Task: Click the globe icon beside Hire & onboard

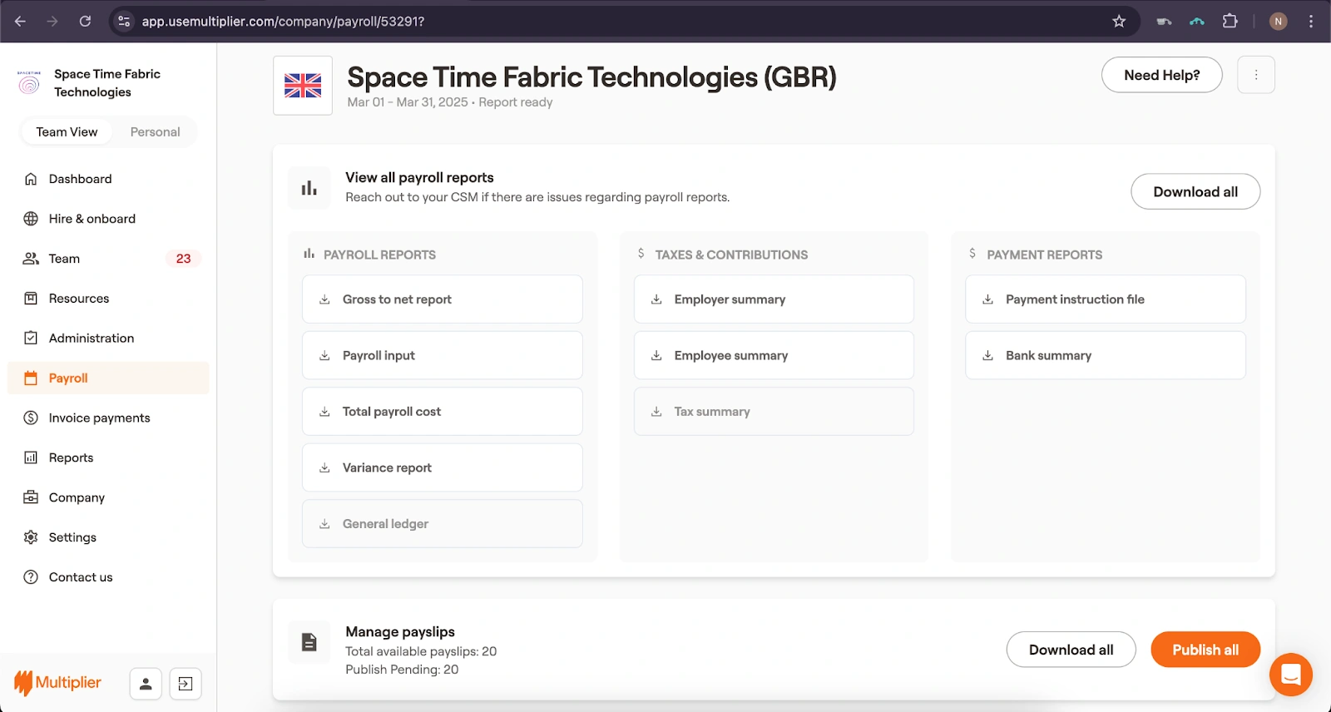Action: click(31, 219)
